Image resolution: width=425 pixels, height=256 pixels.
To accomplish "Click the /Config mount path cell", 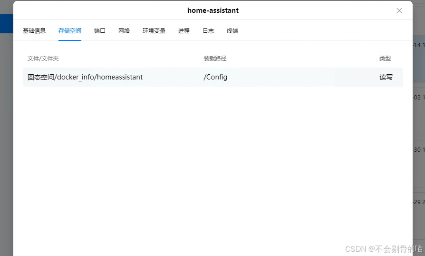I will coord(215,77).
